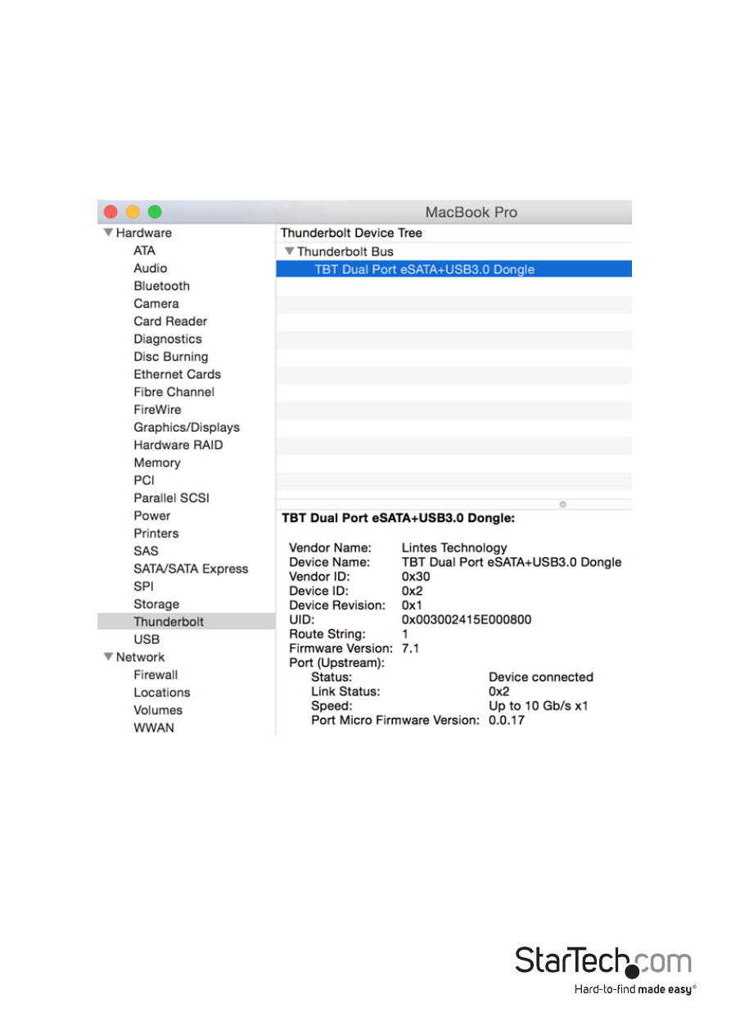Collapse the Network section triangle
This screenshot has height=1030, width=731.
pos(108,657)
